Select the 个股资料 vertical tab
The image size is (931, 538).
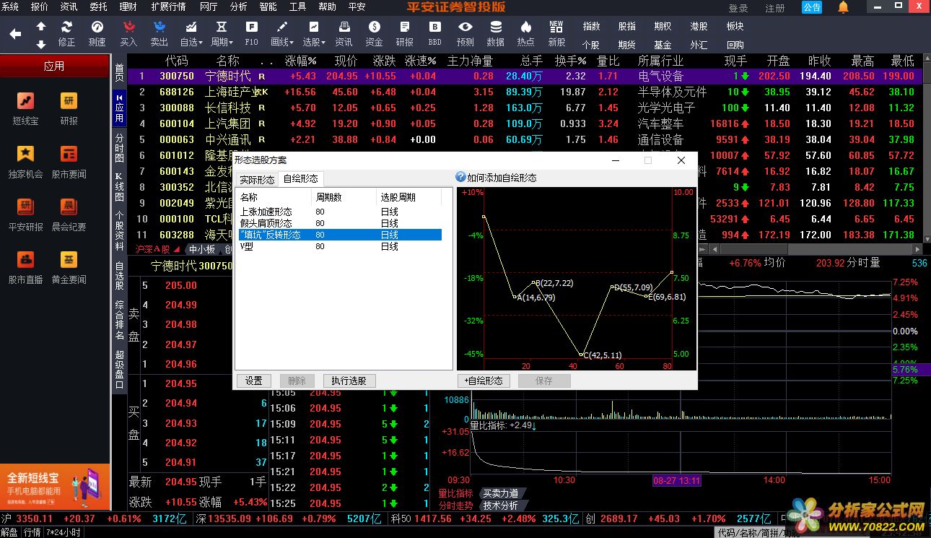tap(120, 230)
